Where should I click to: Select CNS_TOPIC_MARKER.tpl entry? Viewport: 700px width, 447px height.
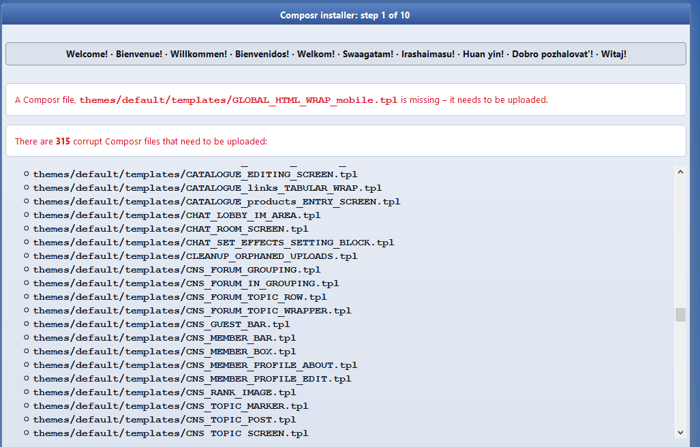[170, 406]
